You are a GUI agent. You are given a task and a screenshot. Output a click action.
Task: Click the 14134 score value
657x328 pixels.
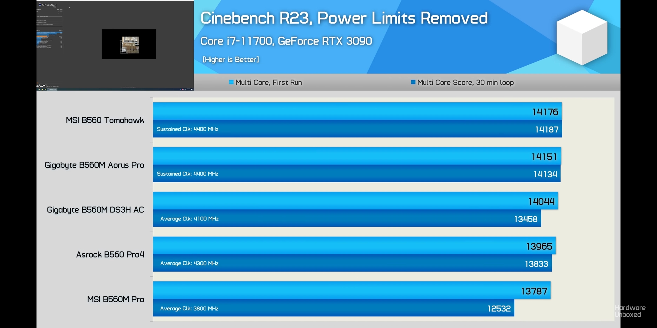pyautogui.click(x=545, y=174)
